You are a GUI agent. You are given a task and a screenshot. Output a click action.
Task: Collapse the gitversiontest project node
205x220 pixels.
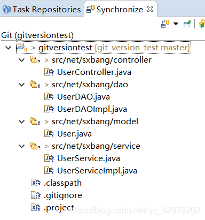(x=9, y=48)
